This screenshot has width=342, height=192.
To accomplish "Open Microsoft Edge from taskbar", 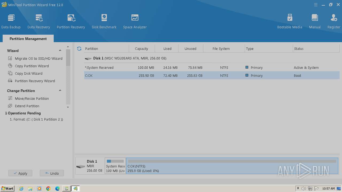I will point(57,189).
